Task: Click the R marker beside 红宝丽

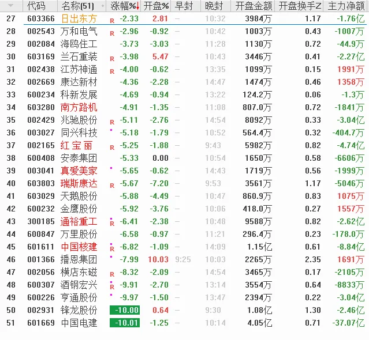Action: 112,148
